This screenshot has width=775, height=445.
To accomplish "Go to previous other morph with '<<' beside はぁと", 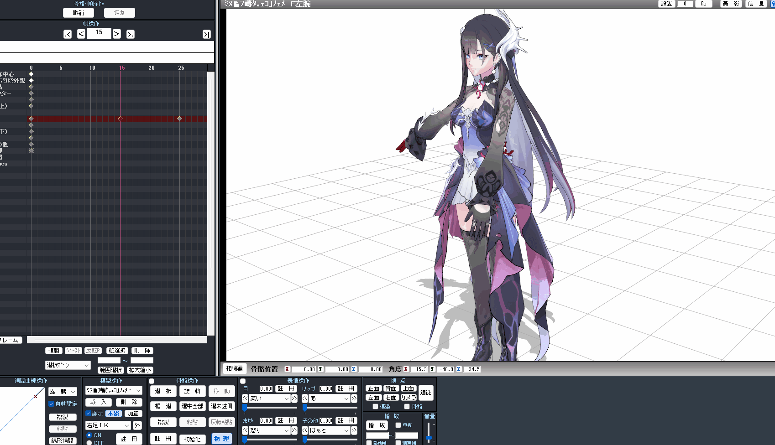I will [x=305, y=430].
